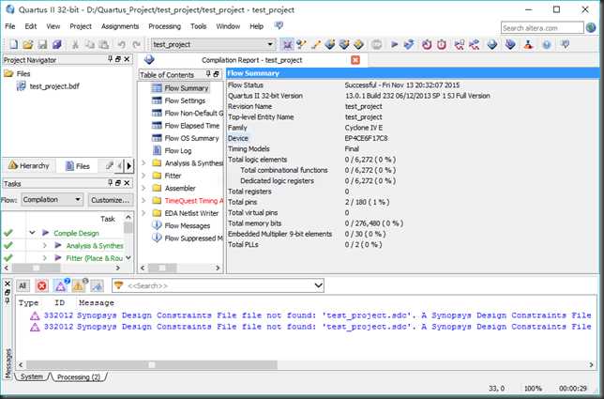Click the Paste clipboard icon
This screenshot has height=399, width=604.
[x=104, y=44]
